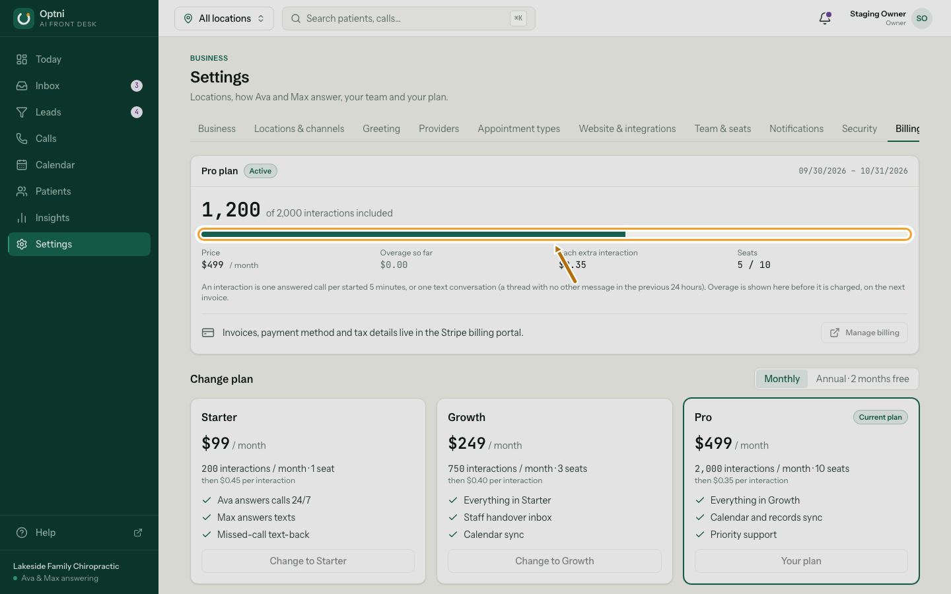The width and height of the screenshot is (951, 594).
Task: Open the Locations & channels tab
Action: pos(299,129)
